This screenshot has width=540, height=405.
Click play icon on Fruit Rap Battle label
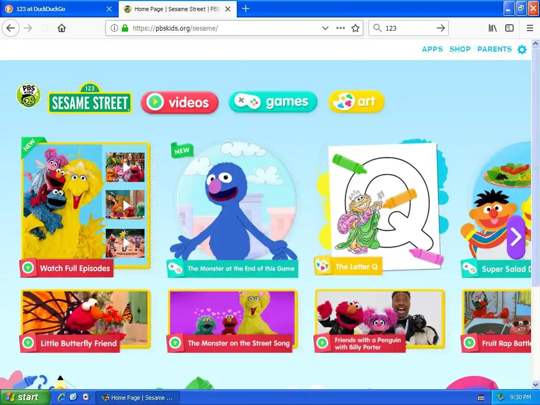[x=469, y=343]
